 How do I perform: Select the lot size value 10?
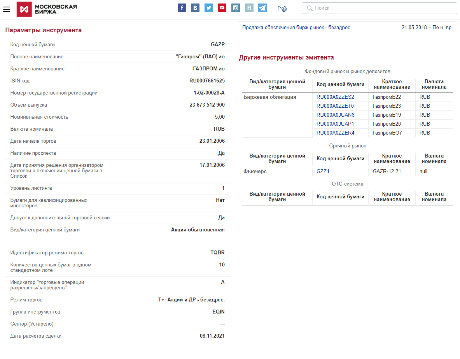[x=222, y=265]
